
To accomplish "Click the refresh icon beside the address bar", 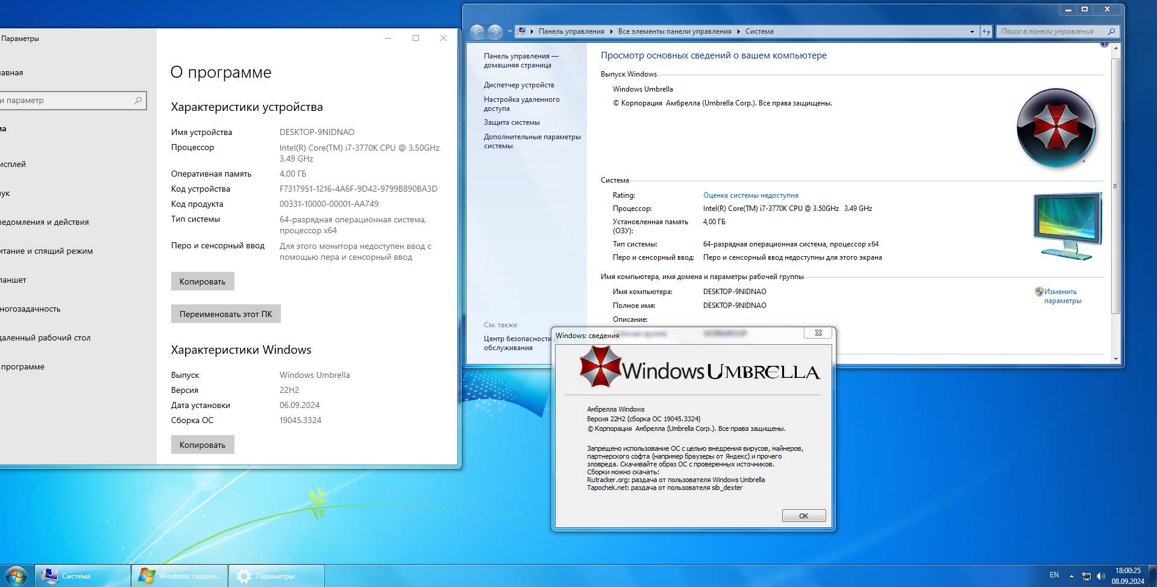I will [986, 31].
